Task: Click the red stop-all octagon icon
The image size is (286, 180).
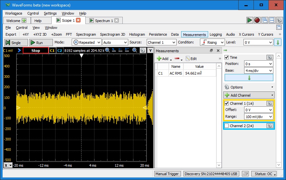Action: [x=257, y=20]
